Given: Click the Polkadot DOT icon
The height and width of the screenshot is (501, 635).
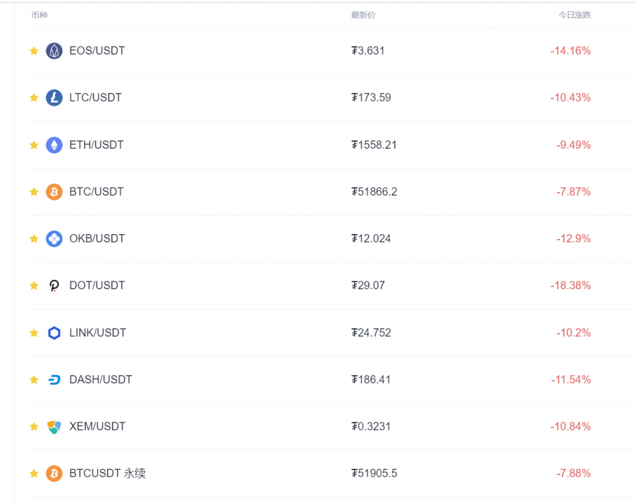Looking at the screenshot, I should pos(55,285).
